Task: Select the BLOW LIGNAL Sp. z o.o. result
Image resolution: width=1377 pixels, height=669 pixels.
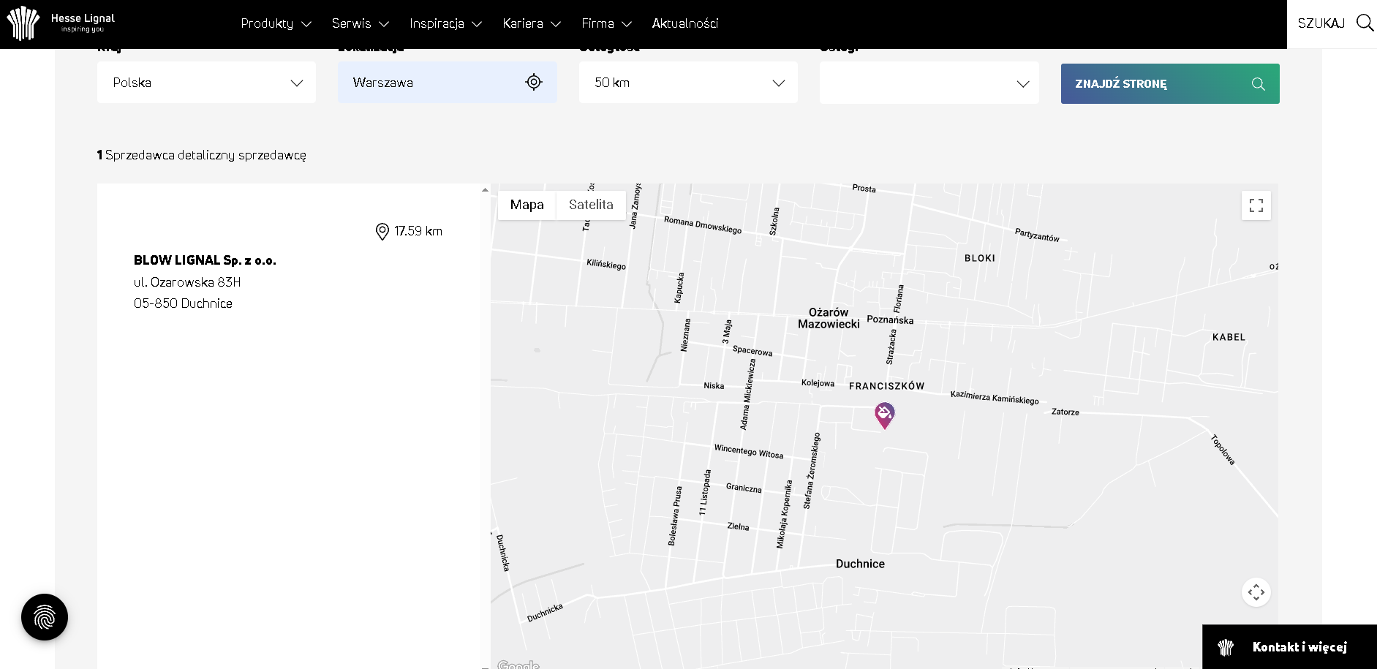Action: point(205,260)
